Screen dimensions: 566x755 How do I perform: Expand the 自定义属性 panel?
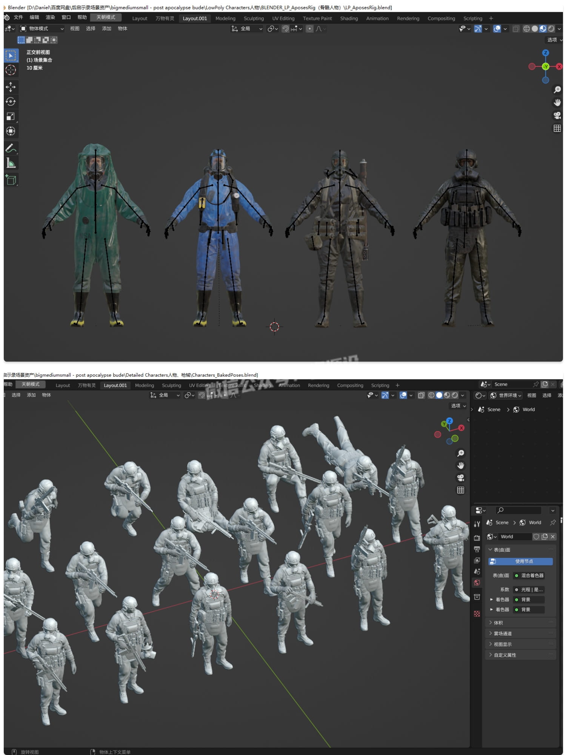pos(521,655)
